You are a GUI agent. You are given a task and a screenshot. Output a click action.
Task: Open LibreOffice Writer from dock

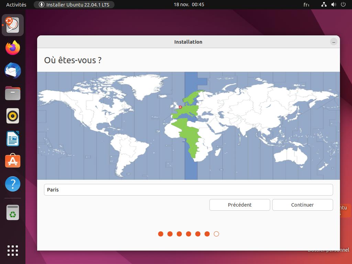[13, 139]
